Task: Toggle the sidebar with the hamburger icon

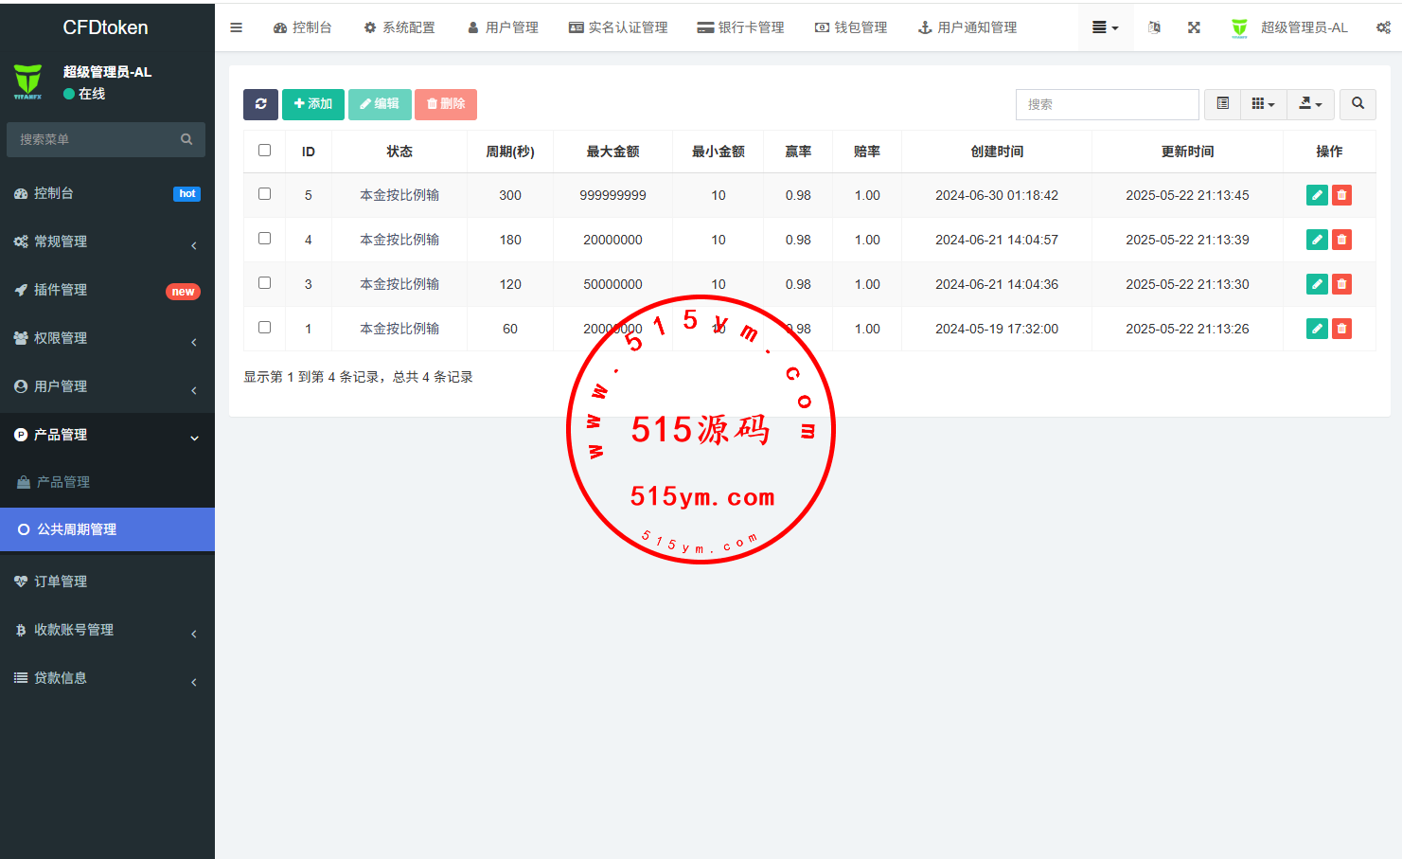Action: (237, 27)
